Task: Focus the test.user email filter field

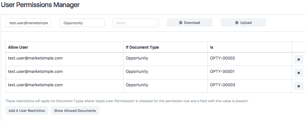Action: pos(28,23)
